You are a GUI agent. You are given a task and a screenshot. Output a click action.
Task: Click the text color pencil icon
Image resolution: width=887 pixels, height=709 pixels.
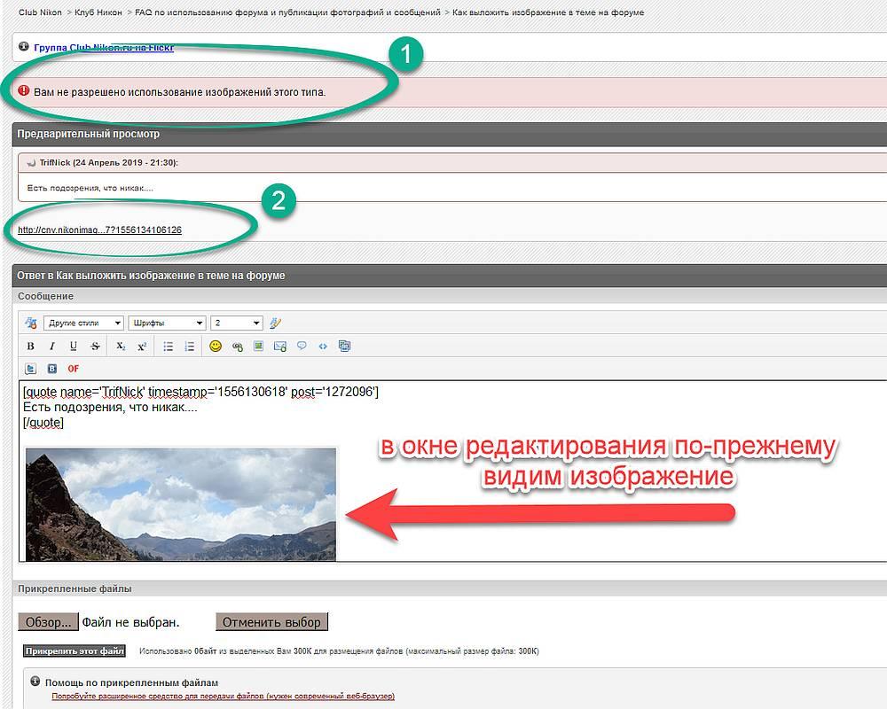[275, 323]
